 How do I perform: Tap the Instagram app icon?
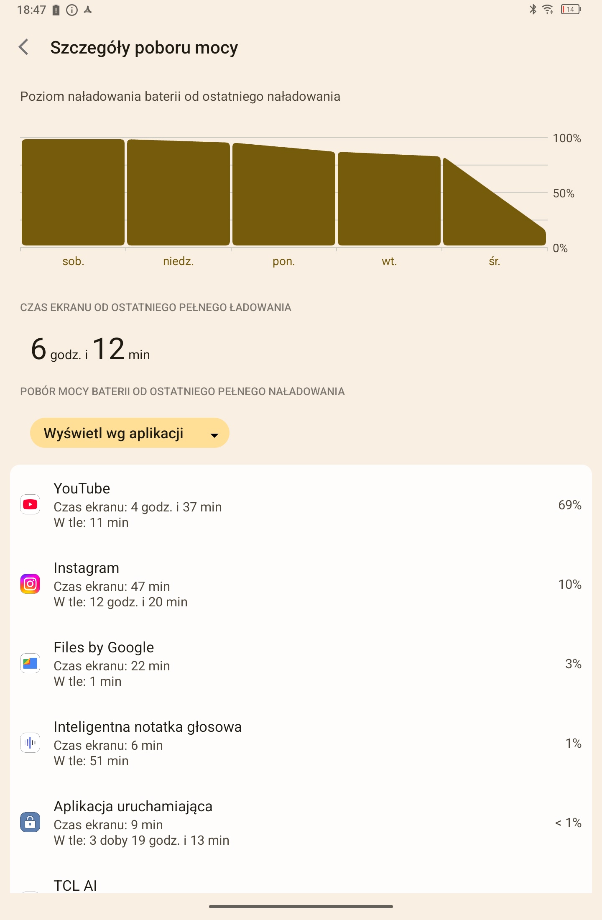pos(30,584)
